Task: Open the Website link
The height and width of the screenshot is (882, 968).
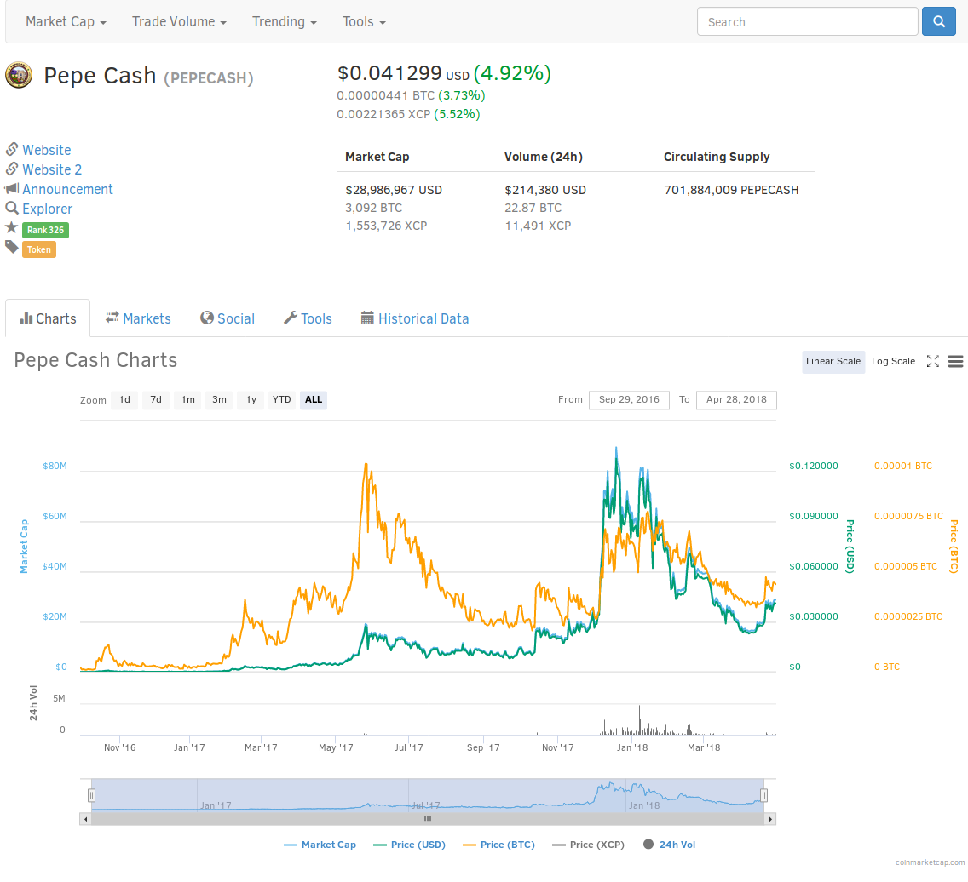Action: (46, 150)
